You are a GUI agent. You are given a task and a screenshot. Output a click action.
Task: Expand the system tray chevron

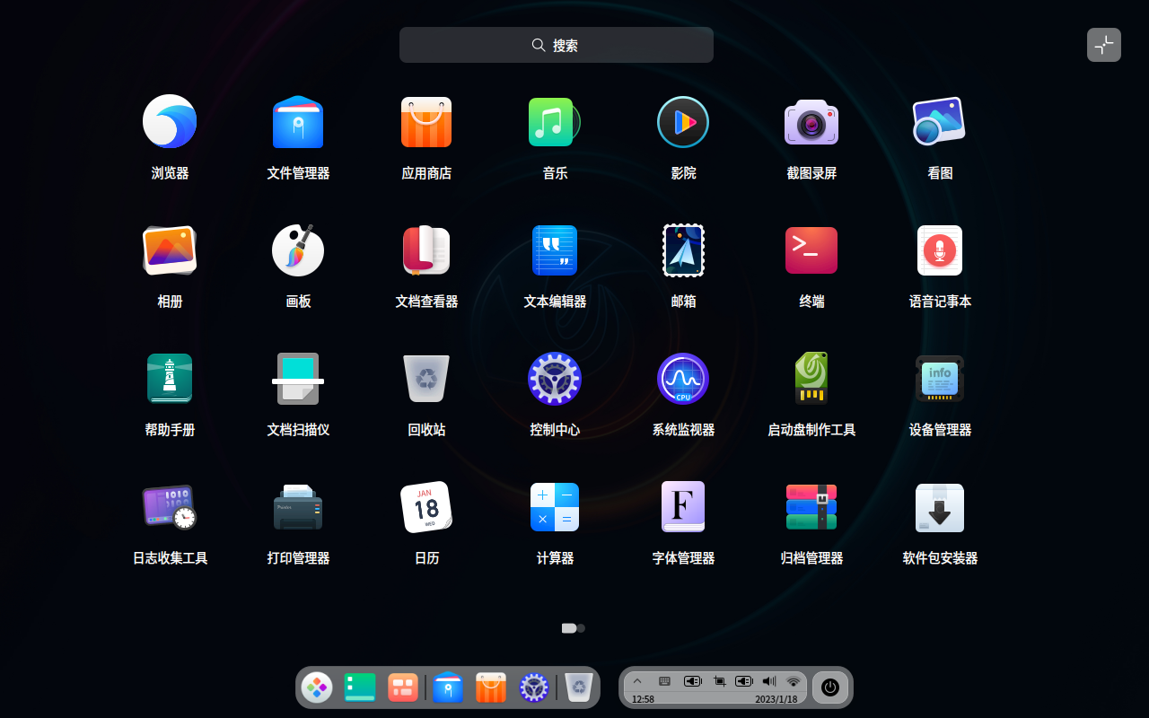[x=637, y=681]
